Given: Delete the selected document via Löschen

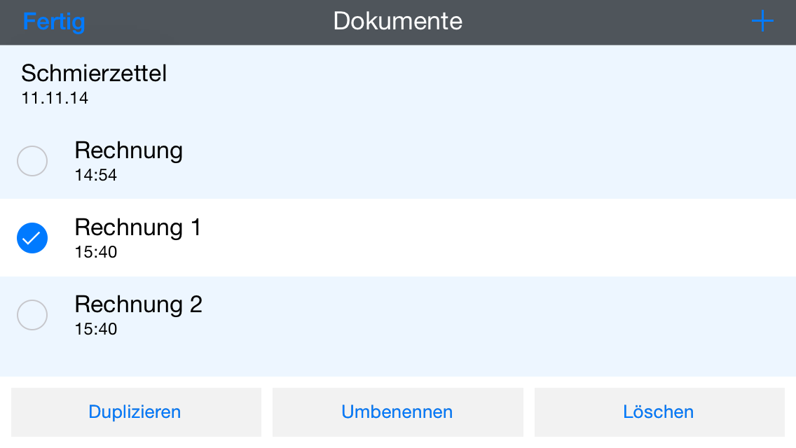Looking at the screenshot, I should [659, 412].
